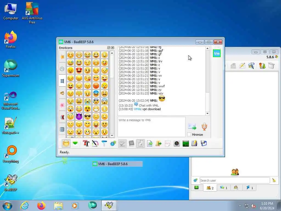Click the send folder arrow icon

coord(158,143)
